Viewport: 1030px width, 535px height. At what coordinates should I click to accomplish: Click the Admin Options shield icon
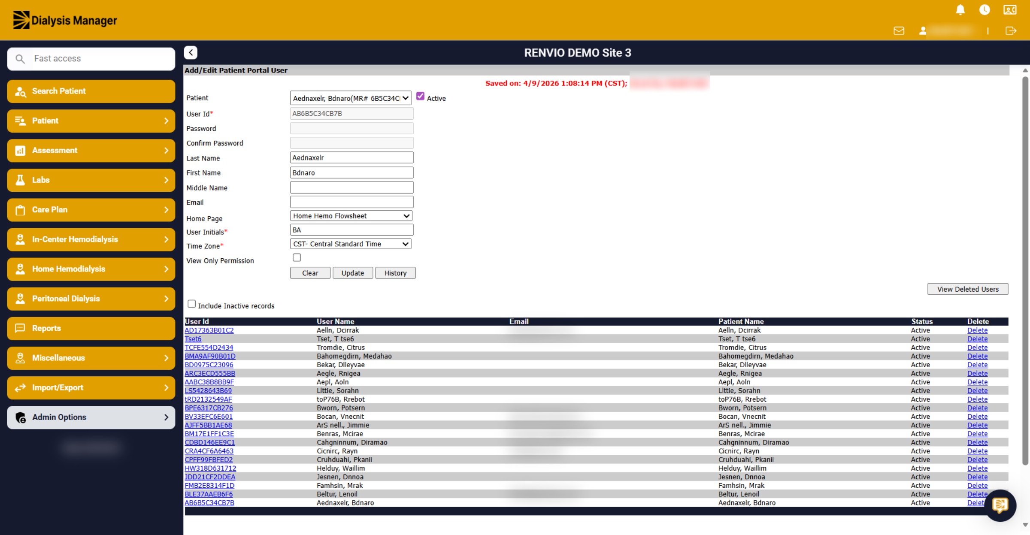coord(20,417)
